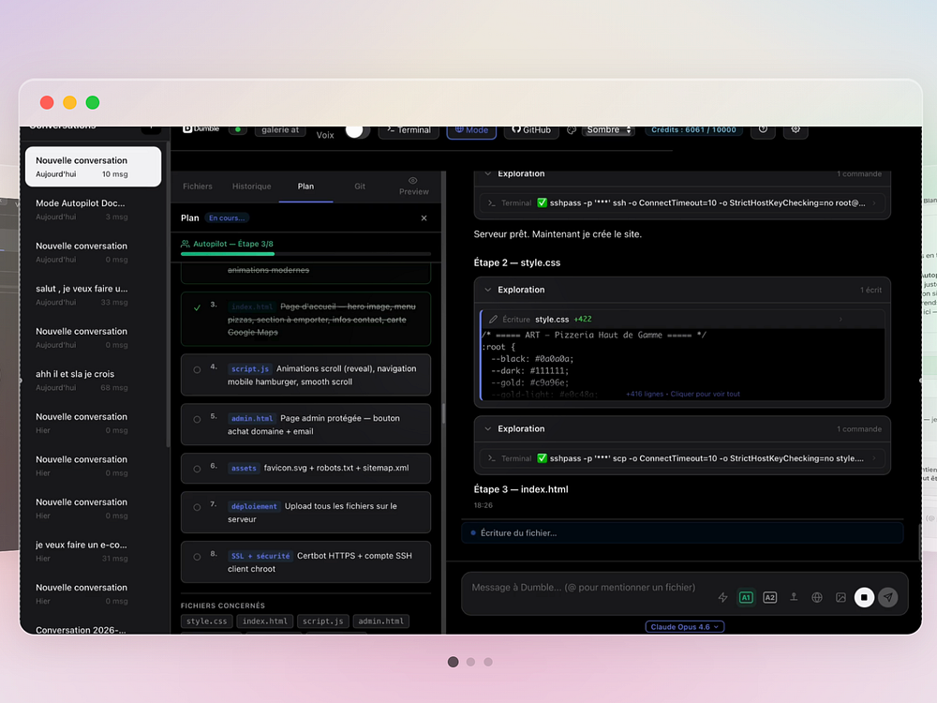
Task: Click the Crédits : 6061 / 10000 badge
Action: [693, 129]
